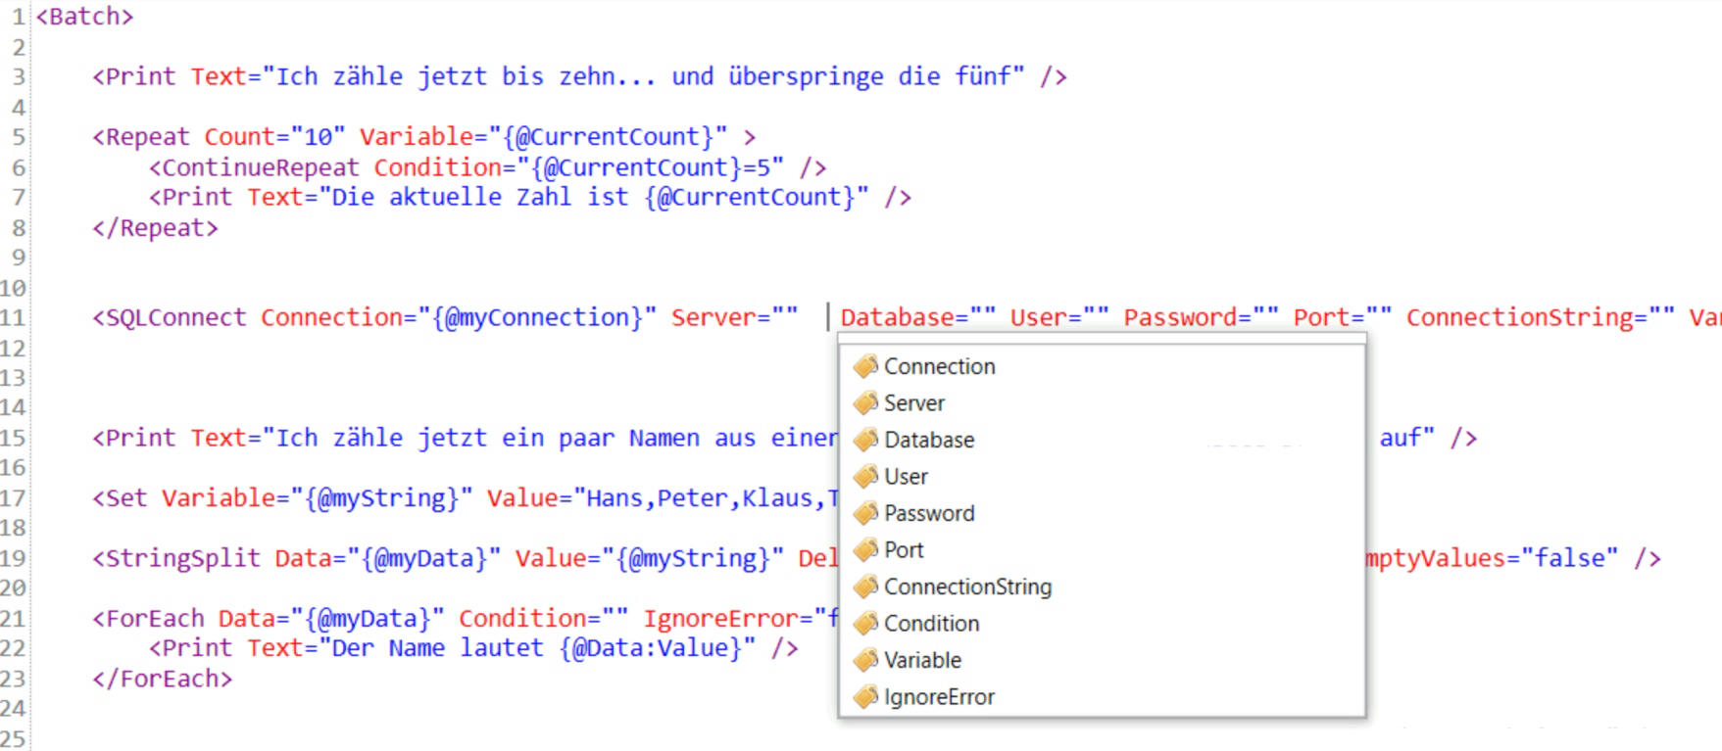Click line number 5 in gutter
The height and width of the screenshot is (751, 1722).
click(x=18, y=137)
